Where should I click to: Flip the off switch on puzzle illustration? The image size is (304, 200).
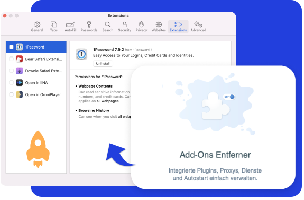[x=229, y=97]
